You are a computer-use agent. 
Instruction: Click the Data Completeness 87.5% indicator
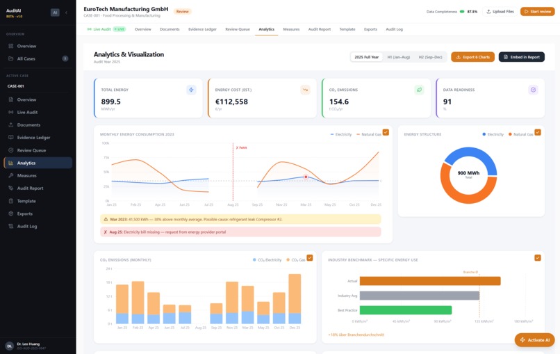tap(452, 11)
